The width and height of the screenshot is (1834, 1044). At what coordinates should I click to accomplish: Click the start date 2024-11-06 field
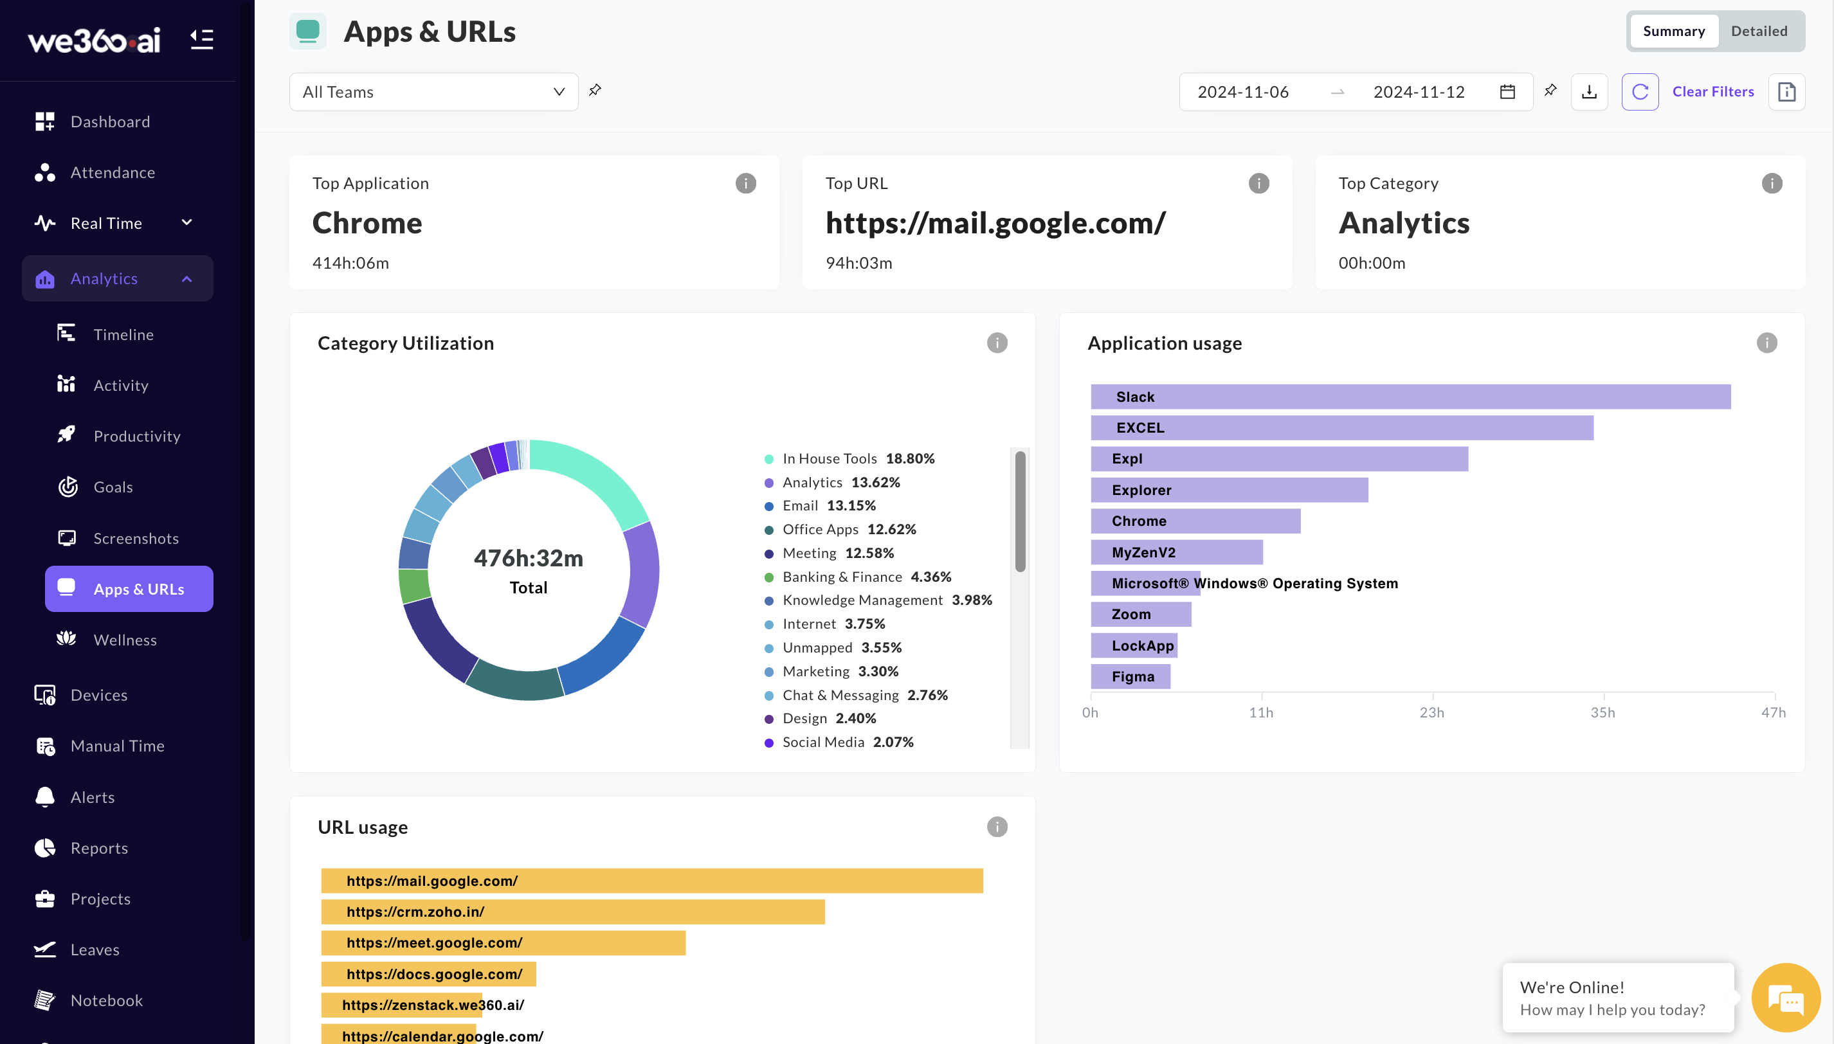(x=1242, y=92)
